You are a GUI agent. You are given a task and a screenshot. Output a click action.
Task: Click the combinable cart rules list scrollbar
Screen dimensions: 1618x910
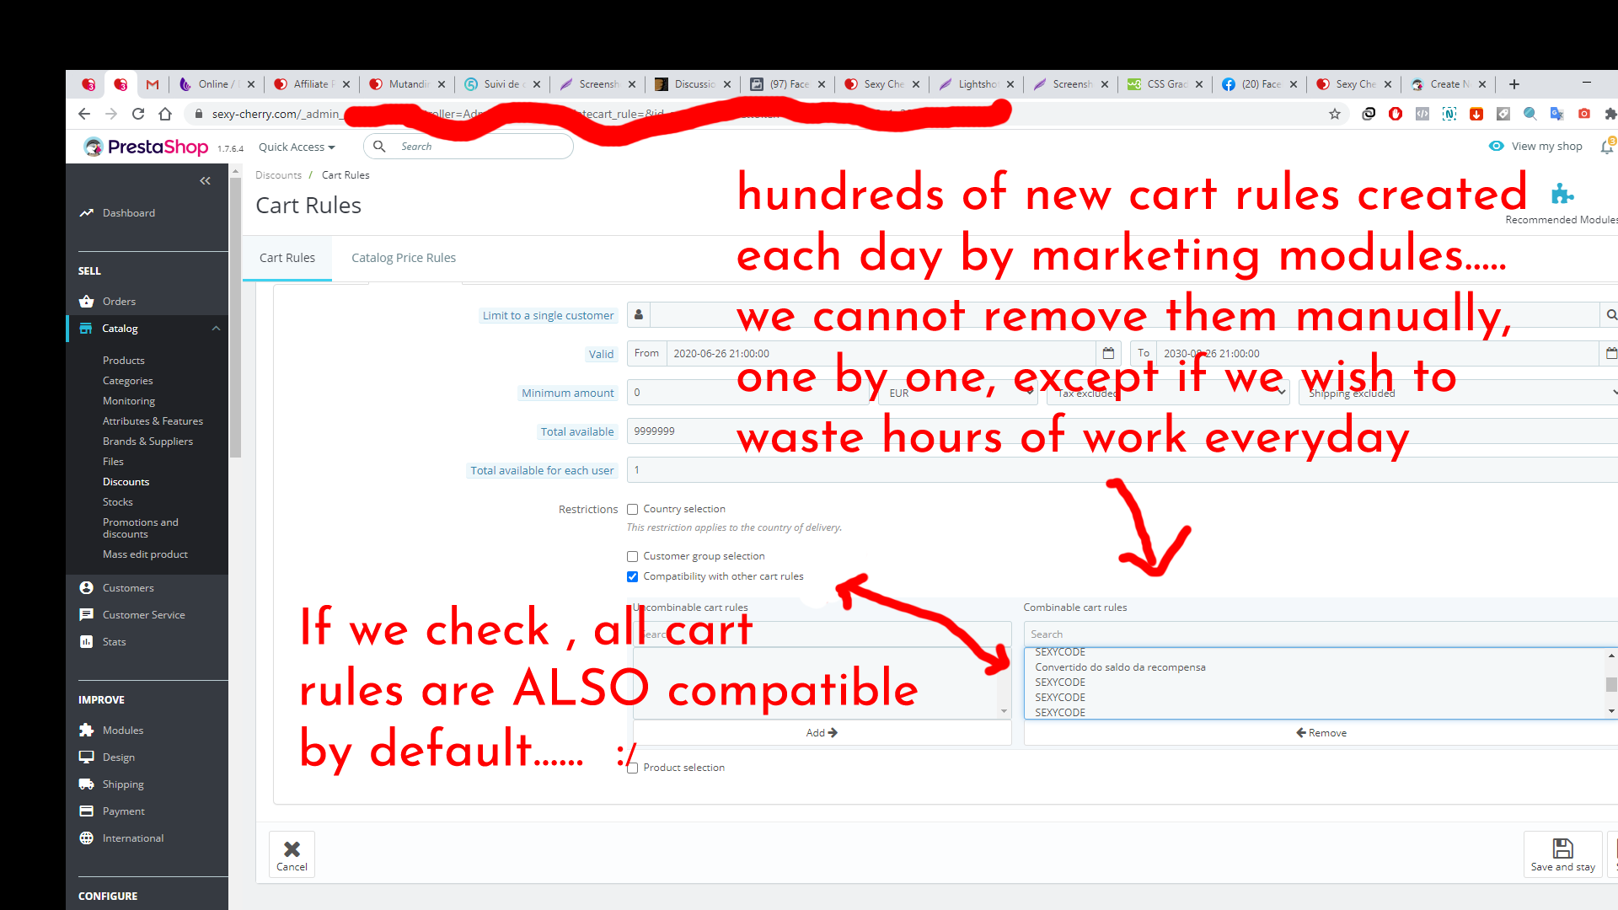pos(1610,683)
